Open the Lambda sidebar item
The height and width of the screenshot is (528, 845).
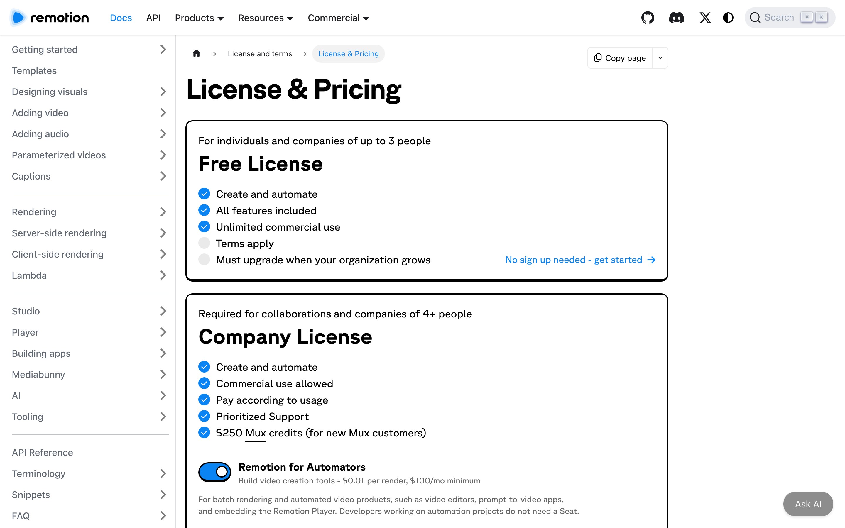(29, 275)
